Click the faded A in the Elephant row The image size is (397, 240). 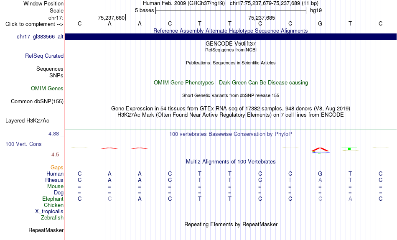[x=350, y=199]
